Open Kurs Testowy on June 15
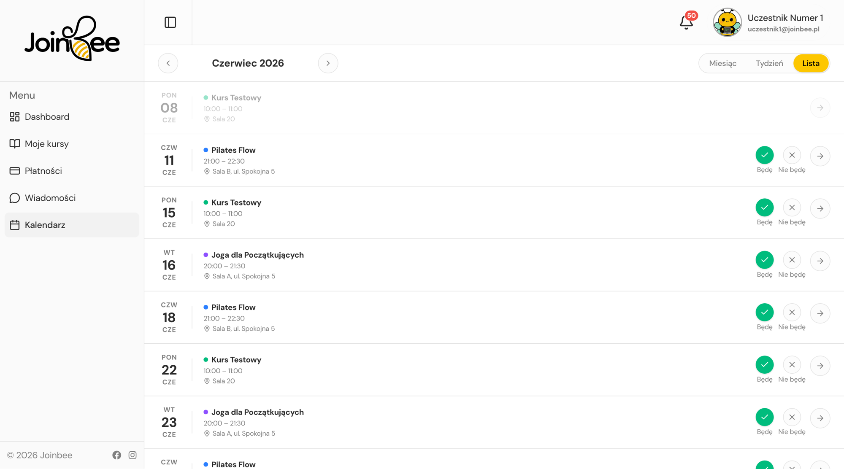 [x=236, y=202]
